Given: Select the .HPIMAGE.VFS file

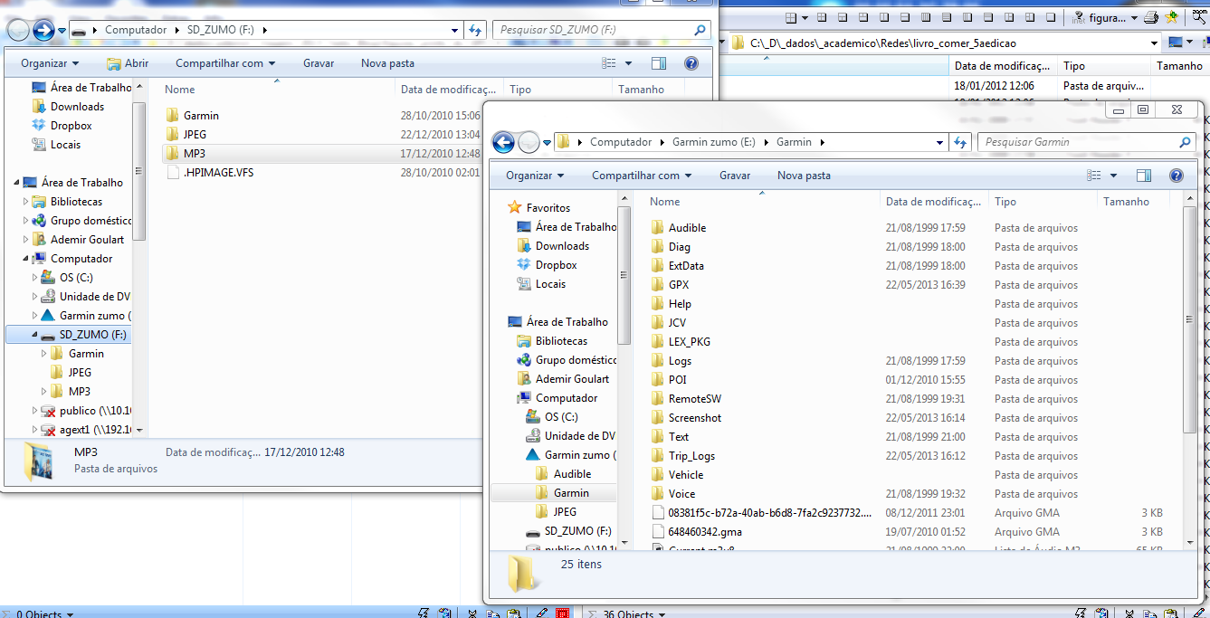Looking at the screenshot, I should pyautogui.click(x=218, y=173).
